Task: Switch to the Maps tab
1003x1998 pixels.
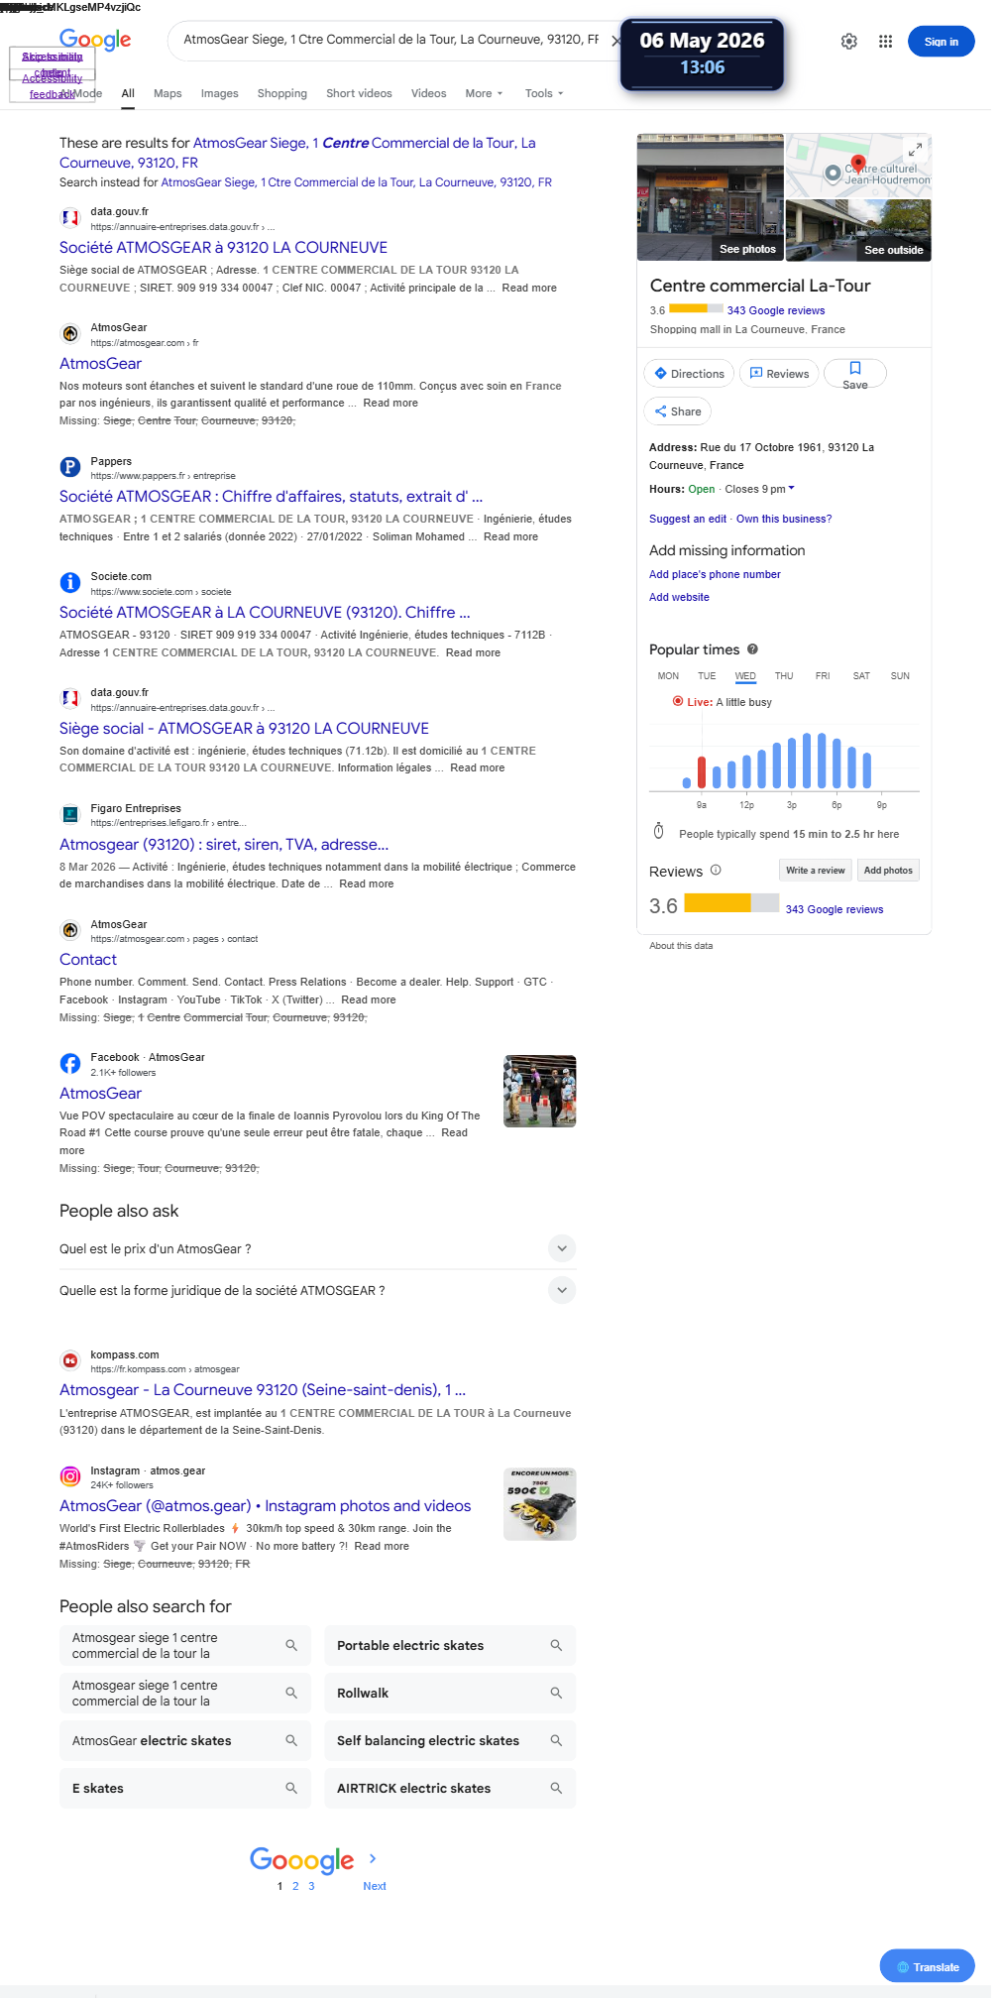Action: [x=167, y=93]
